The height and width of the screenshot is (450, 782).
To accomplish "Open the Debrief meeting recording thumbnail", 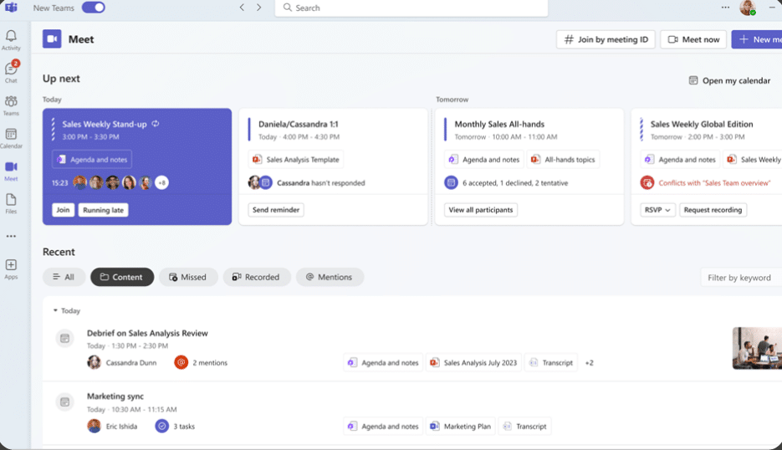I will [757, 348].
